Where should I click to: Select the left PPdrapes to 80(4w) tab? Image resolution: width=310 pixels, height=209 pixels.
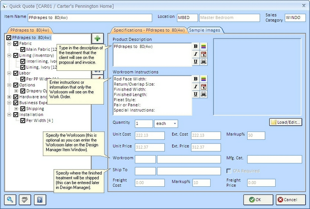click(x=30, y=30)
